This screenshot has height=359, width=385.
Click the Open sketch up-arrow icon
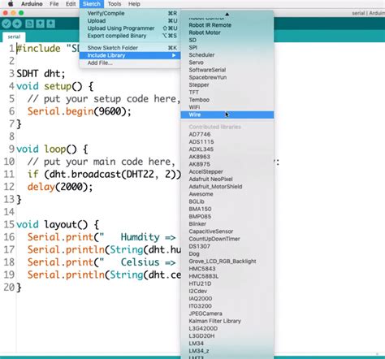[x=40, y=24]
